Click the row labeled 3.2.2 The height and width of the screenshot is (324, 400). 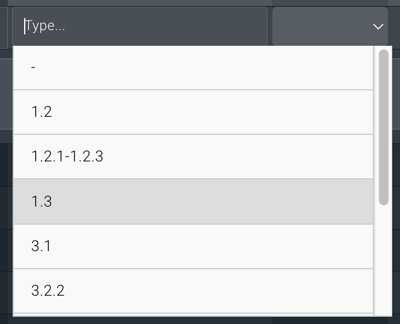pyautogui.click(x=193, y=290)
